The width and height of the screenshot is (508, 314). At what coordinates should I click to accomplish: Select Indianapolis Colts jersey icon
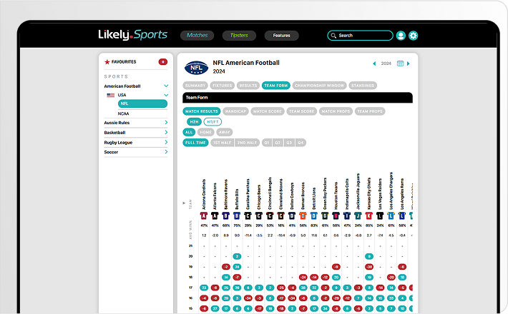point(347,216)
